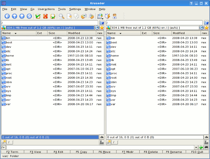Viewport: 210px width, 159px height.
Task: Reload the panel with the refresh icon
Action: pos(29,16)
